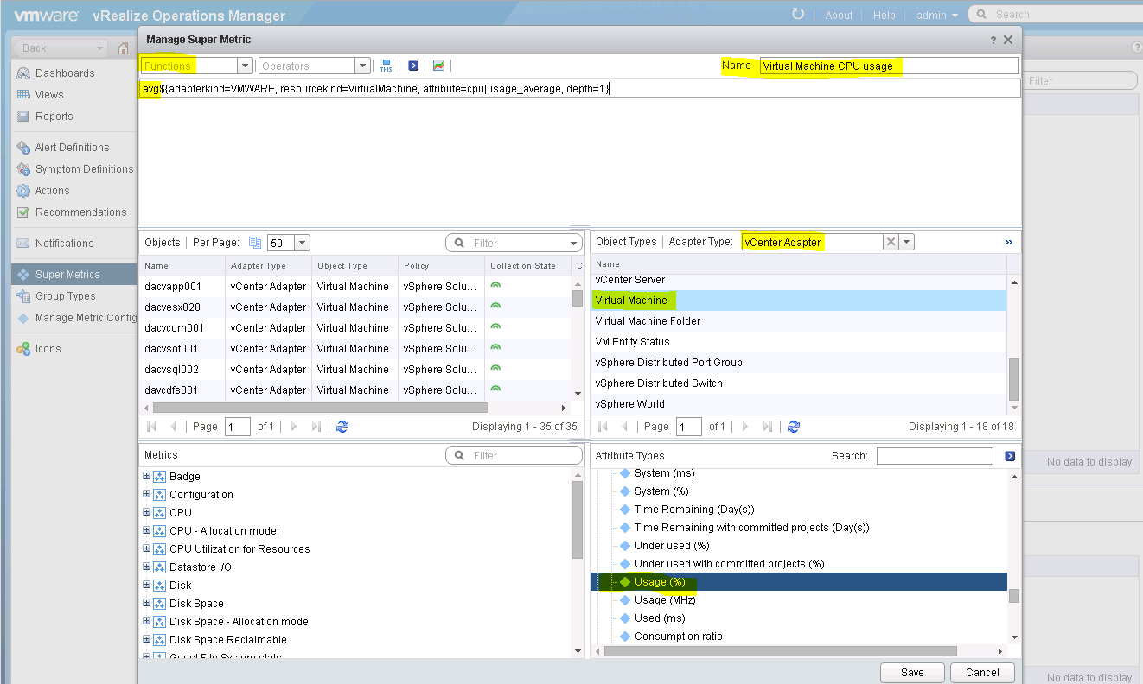The image size is (1143, 684).
Task: Open the Per Page 50 dropdown
Action: [x=302, y=243]
